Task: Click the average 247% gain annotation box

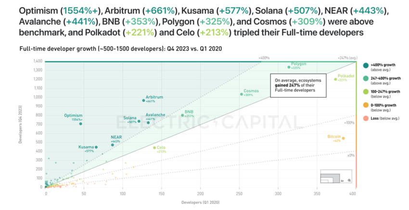Action: tap(298, 86)
